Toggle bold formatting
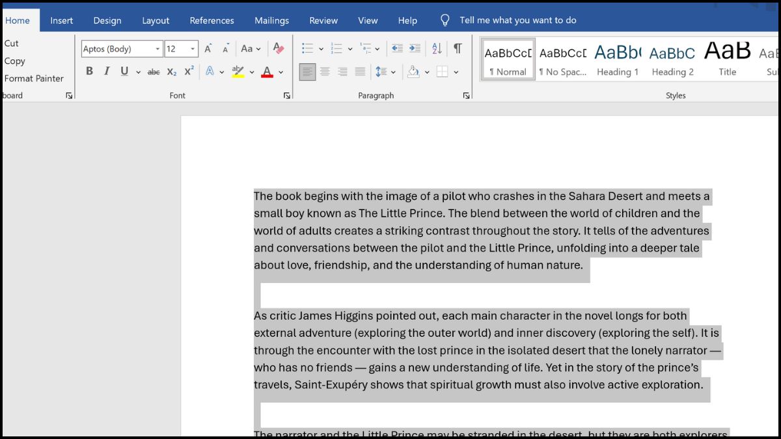This screenshot has height=439, width=781. coord(89,72)
